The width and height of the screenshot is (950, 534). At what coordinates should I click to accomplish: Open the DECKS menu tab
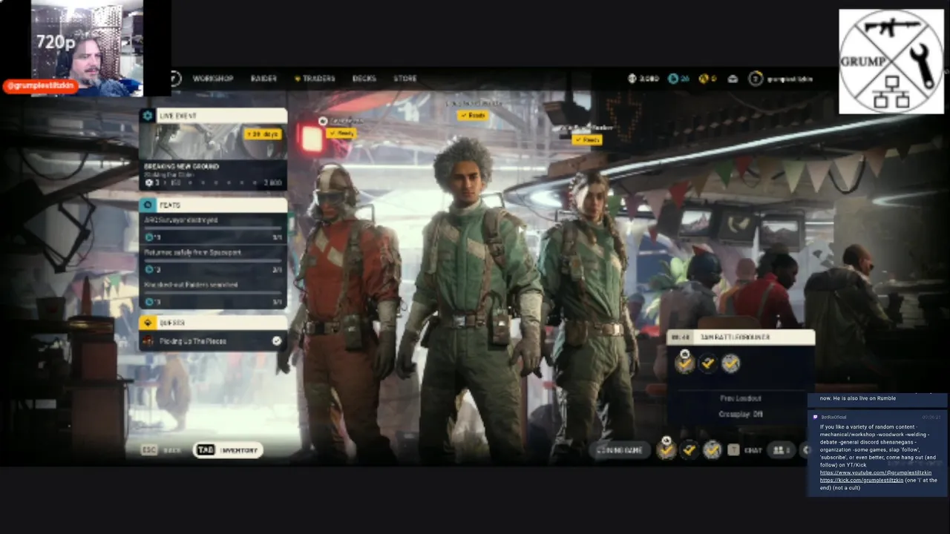tap(364, 78)
